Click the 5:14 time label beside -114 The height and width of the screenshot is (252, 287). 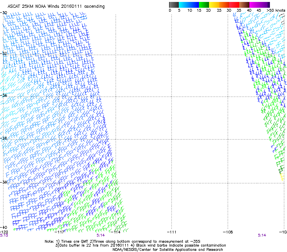tap(101, 235)
